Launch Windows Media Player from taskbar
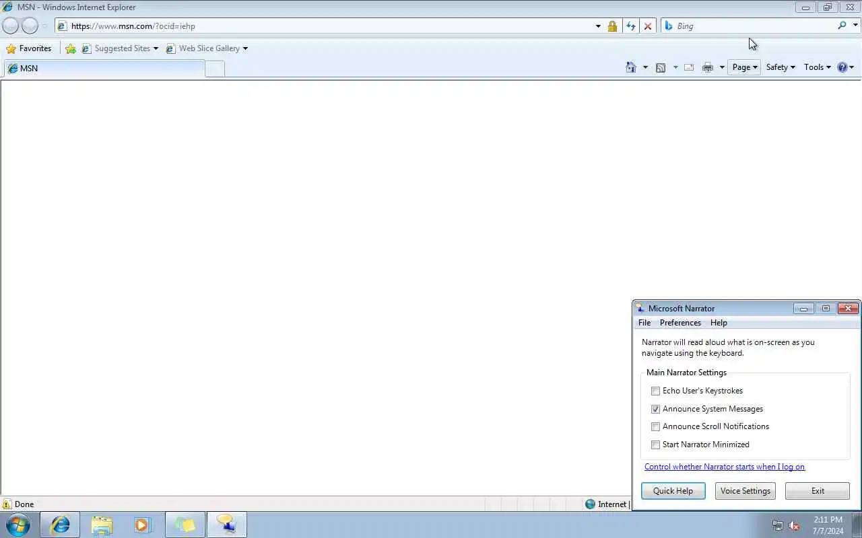862x538 pixels. (x=143, y=525)
